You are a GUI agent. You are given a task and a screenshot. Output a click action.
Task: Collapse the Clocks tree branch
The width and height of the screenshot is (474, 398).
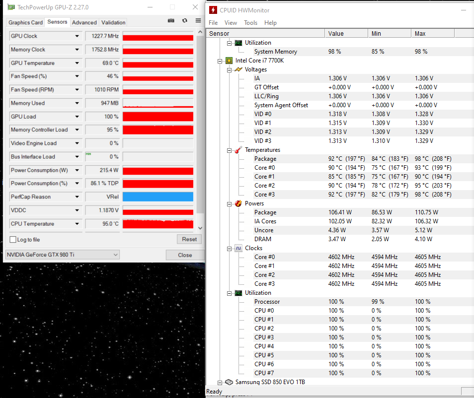(x=229, y=249)
